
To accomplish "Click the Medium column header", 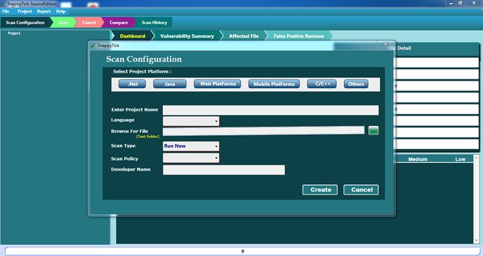I will pyautogui.click(x=417, y=160).
